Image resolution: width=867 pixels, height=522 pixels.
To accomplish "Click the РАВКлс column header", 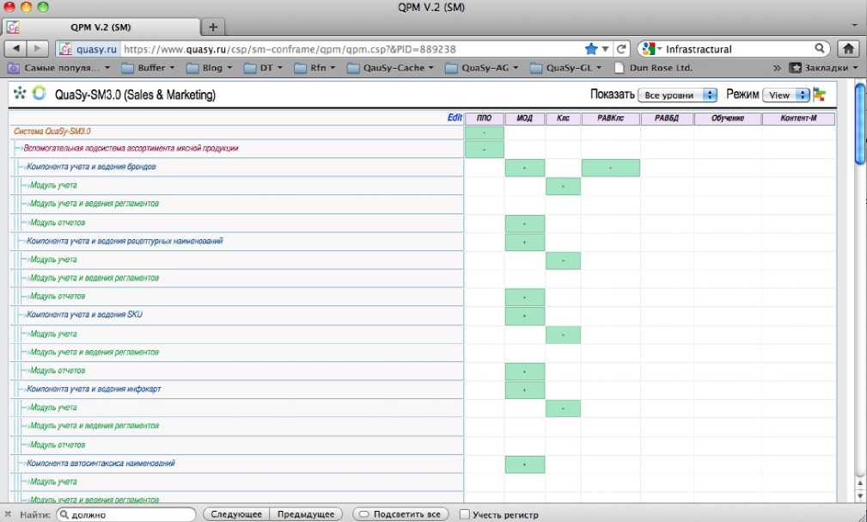I will click(x=611, y=119).
